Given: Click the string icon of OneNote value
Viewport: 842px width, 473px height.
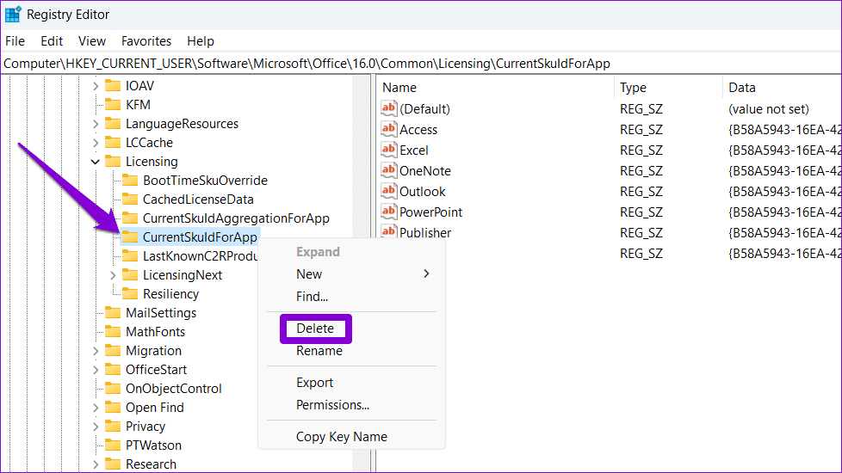Looking at the screenshot, I should (389, 170).
